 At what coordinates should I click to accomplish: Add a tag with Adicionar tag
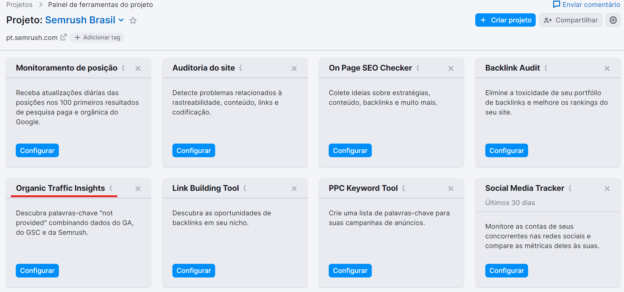tap(97, 37)
